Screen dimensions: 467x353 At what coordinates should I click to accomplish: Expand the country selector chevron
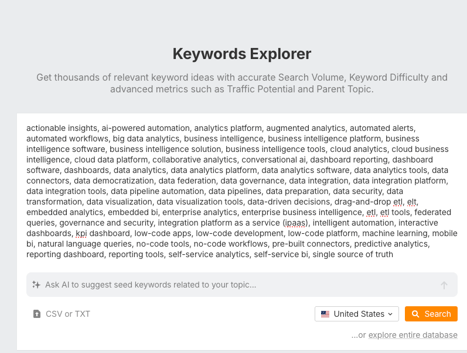pyautogui.click(x=390, y=314)
